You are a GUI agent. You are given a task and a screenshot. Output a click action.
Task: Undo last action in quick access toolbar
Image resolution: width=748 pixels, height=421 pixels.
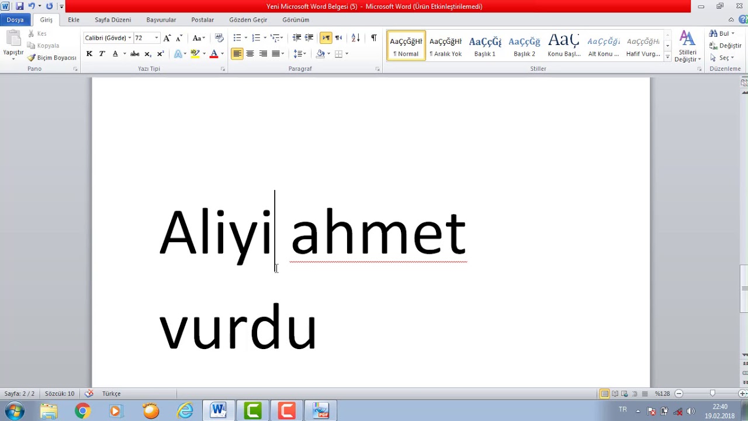[x=32, y=6]
